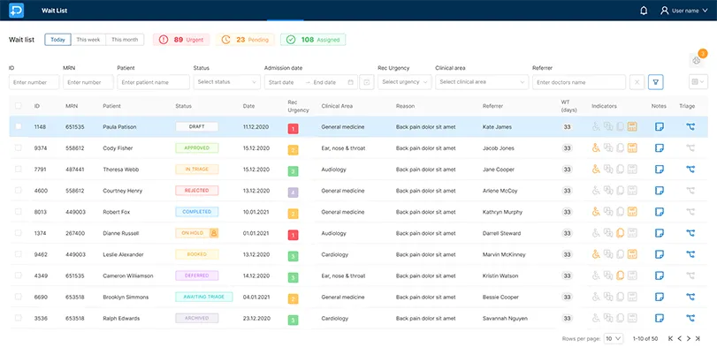This screenshot has height=362, width=717.
Task: Open the Rows per page dropdown
Action: (x=614, y=339)
